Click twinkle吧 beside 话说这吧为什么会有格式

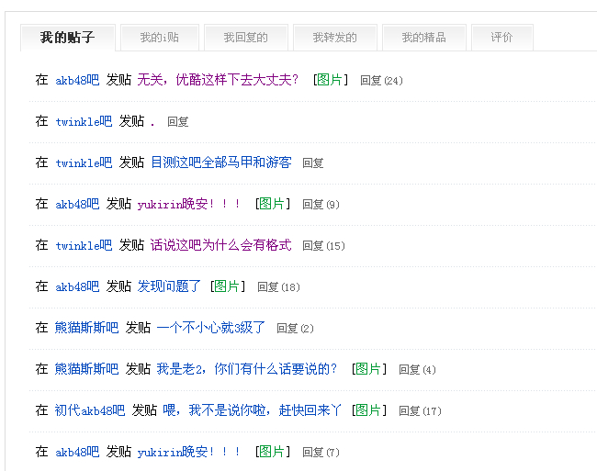click(x=84, y=245)
